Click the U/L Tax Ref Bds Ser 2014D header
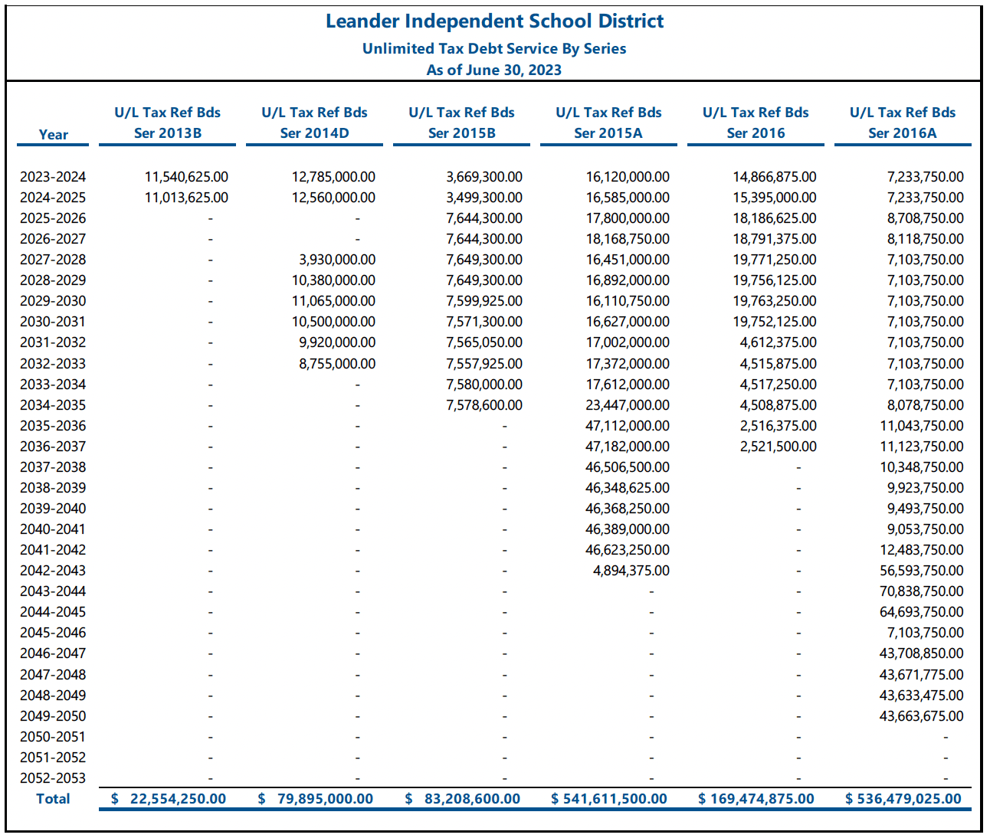This screenshot has height=838, width=990. [x=315, y=123]
